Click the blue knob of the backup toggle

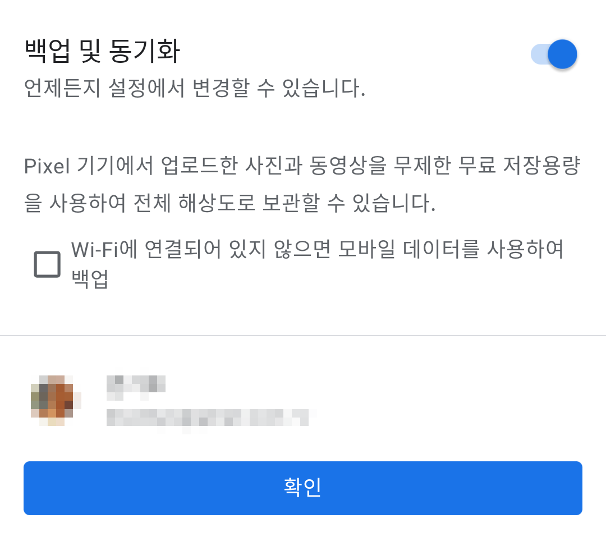click(562, 54)
